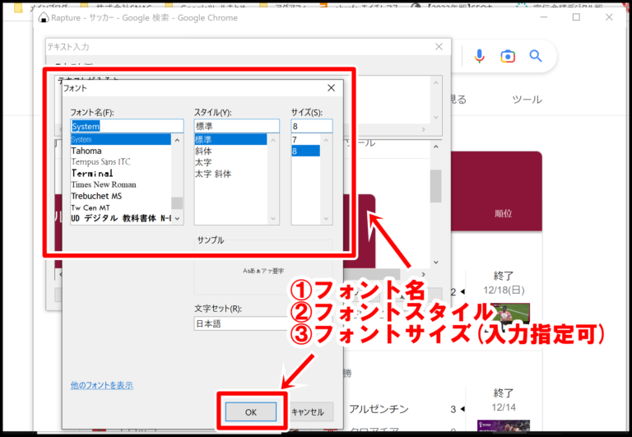Open ツール in Google search page

tap(527, 100)
